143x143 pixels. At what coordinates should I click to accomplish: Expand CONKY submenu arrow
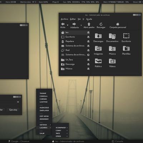67,130
